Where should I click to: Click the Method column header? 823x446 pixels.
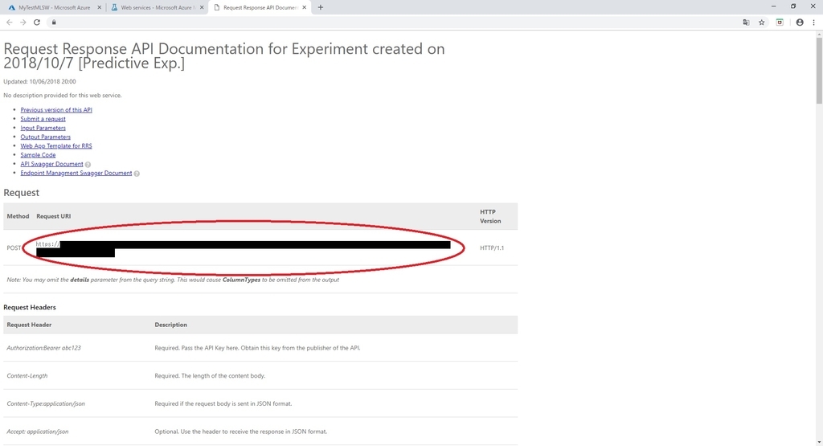pyautogui.click(x=18, y=216)
